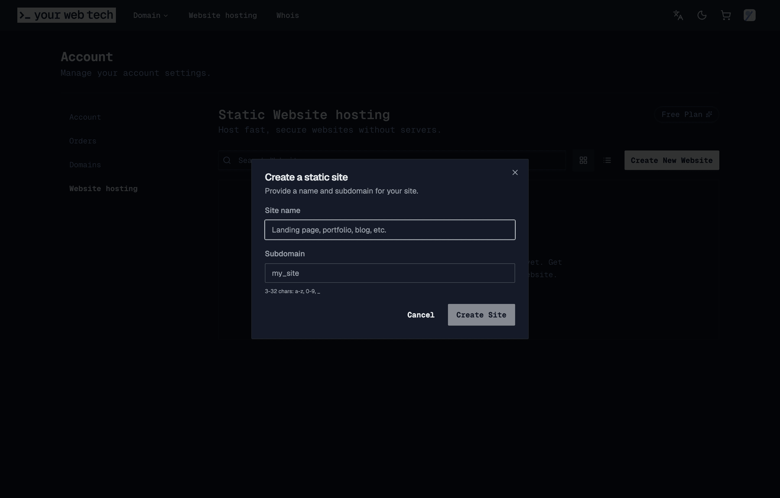This screenshot has height=498, width=780.
Task: Toggle dark mode moon icon
Action: [702, 15]
